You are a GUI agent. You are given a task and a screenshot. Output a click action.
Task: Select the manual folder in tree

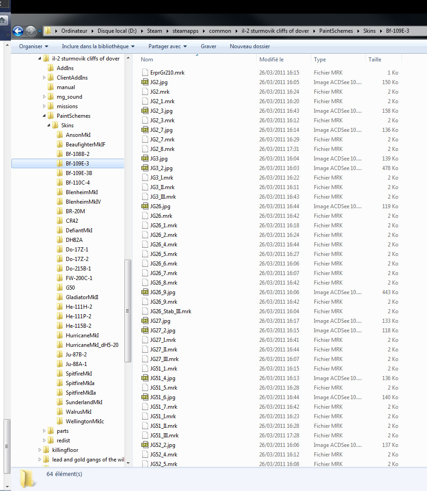(66, 87)
